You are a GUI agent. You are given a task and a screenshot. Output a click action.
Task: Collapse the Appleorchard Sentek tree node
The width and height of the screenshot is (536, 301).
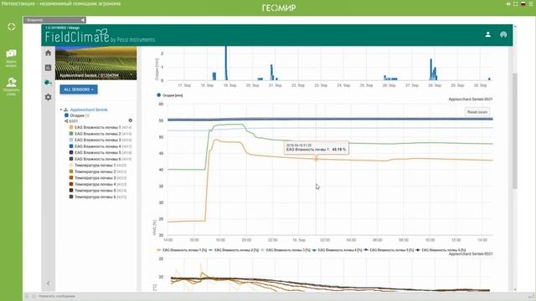tap(61, 110)
